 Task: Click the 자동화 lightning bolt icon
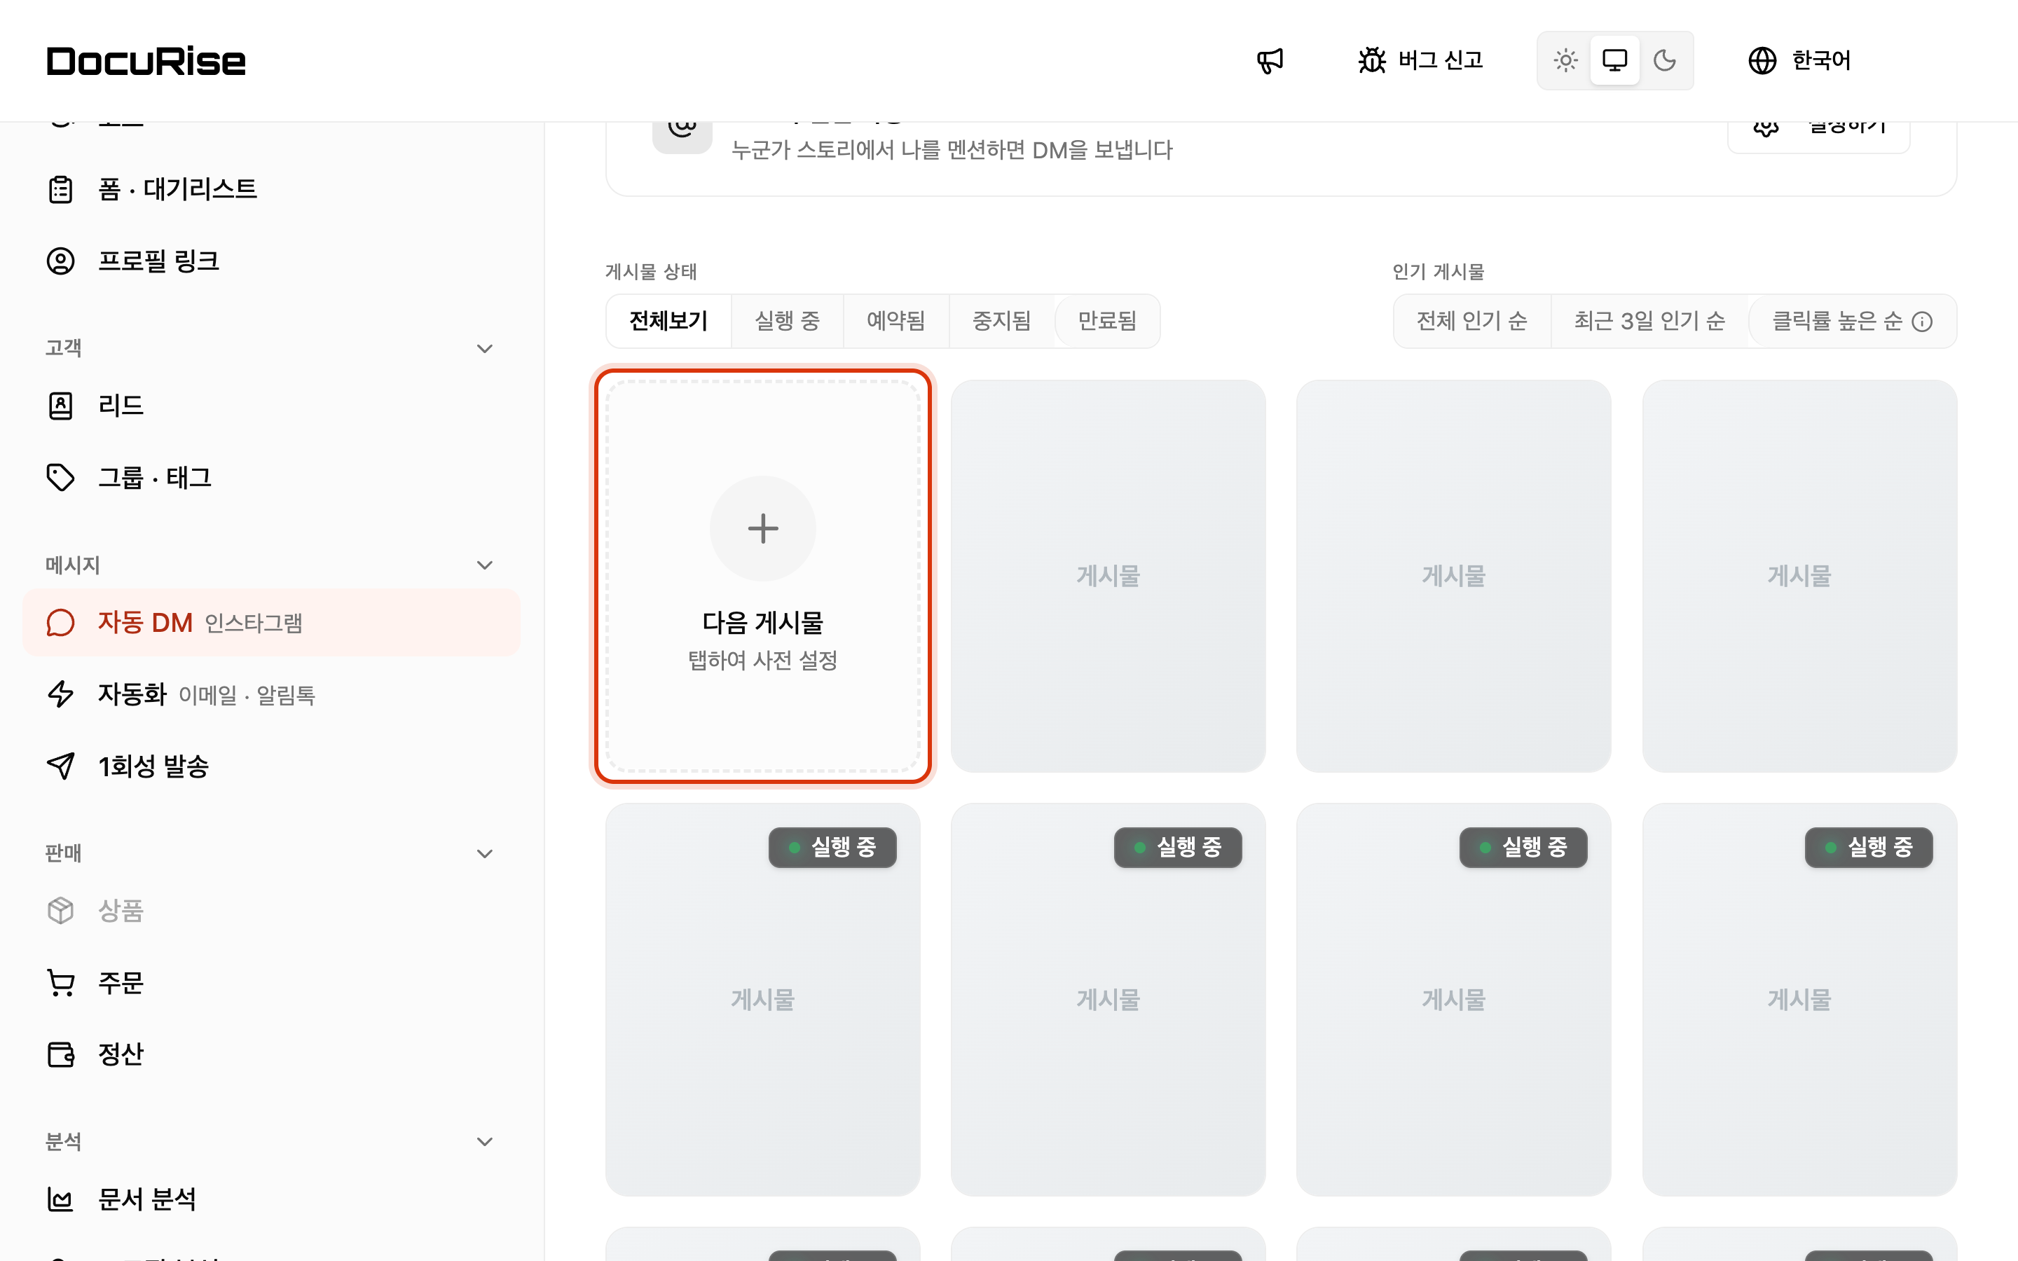point(60,694)
